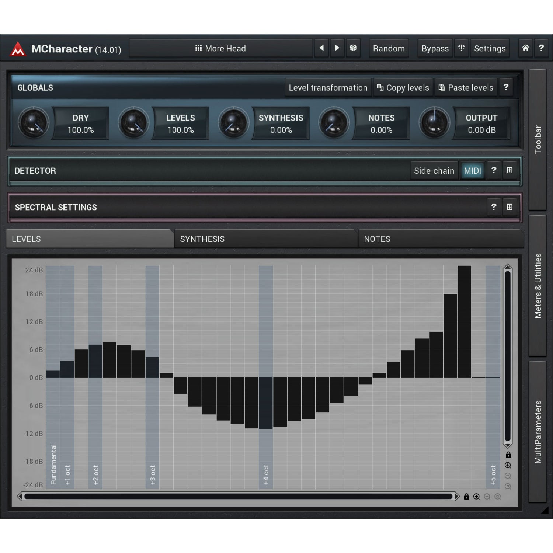Click the dice icon to randomize preset
This screenshot has width=553, height=553.
(x=353, y=48)
